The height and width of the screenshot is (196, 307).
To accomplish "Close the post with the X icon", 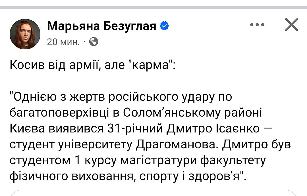I will pyautogui.click(x=291, y=25).
